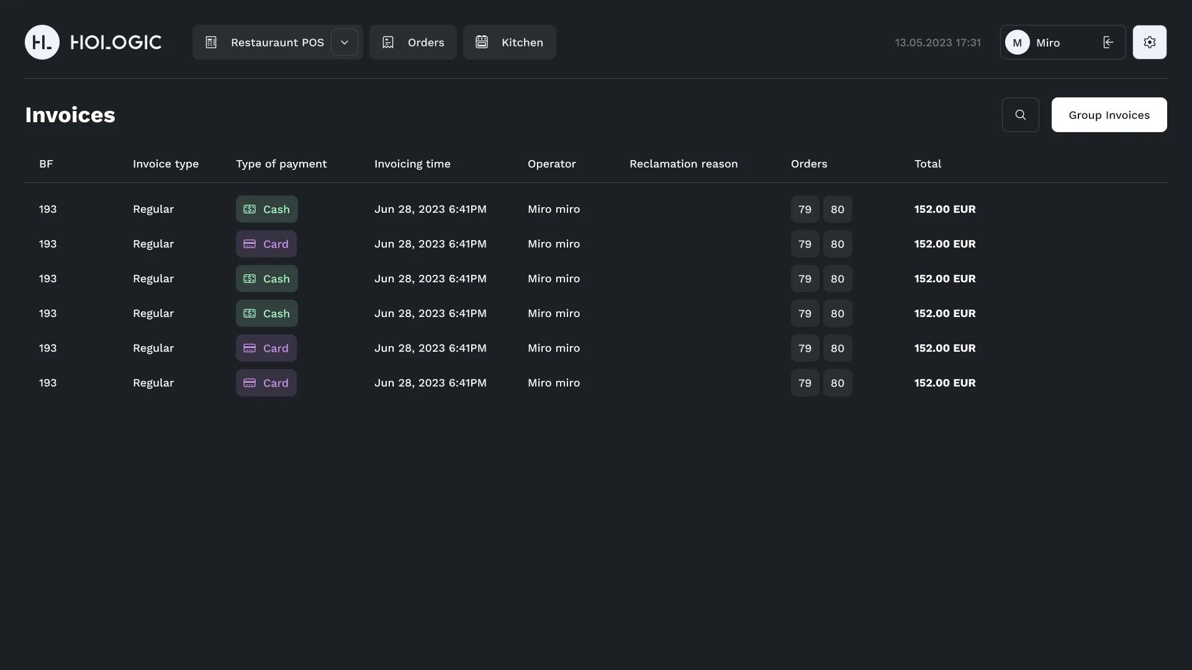Expand payment type for the last invoice row
This screenshot has width=1192, height=670.
coord(266,383)
